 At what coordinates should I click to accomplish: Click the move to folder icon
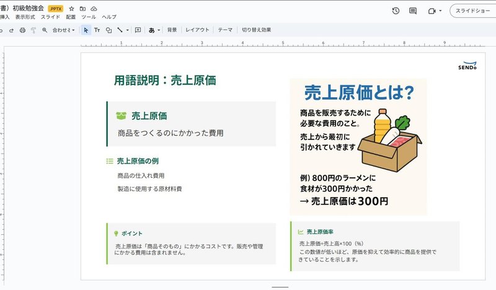[x=82, y=9]
